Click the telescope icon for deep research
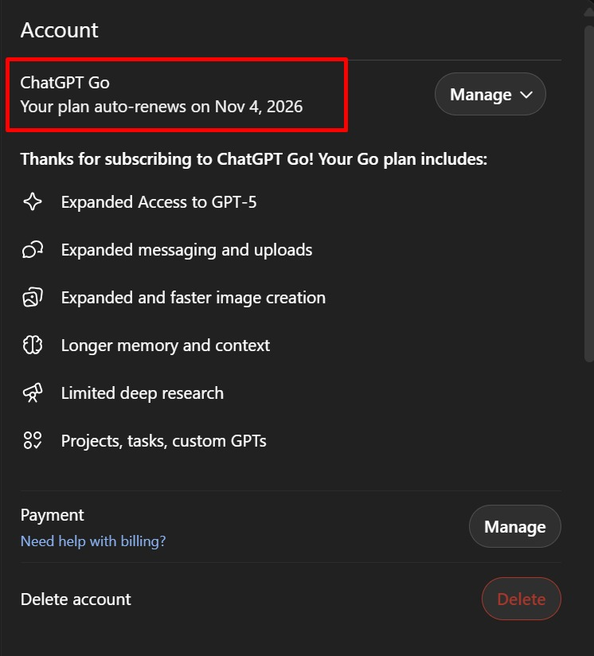Image resolution: width=594 pixels, height=656 pixels. [x=33, y=392]
